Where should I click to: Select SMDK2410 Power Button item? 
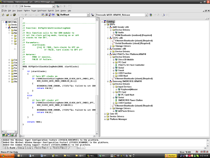tap(130, 100)
